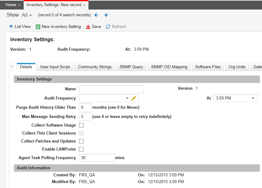Click the forward navigation arrow
Screen dimensions: 262x188
coord(106,15)
